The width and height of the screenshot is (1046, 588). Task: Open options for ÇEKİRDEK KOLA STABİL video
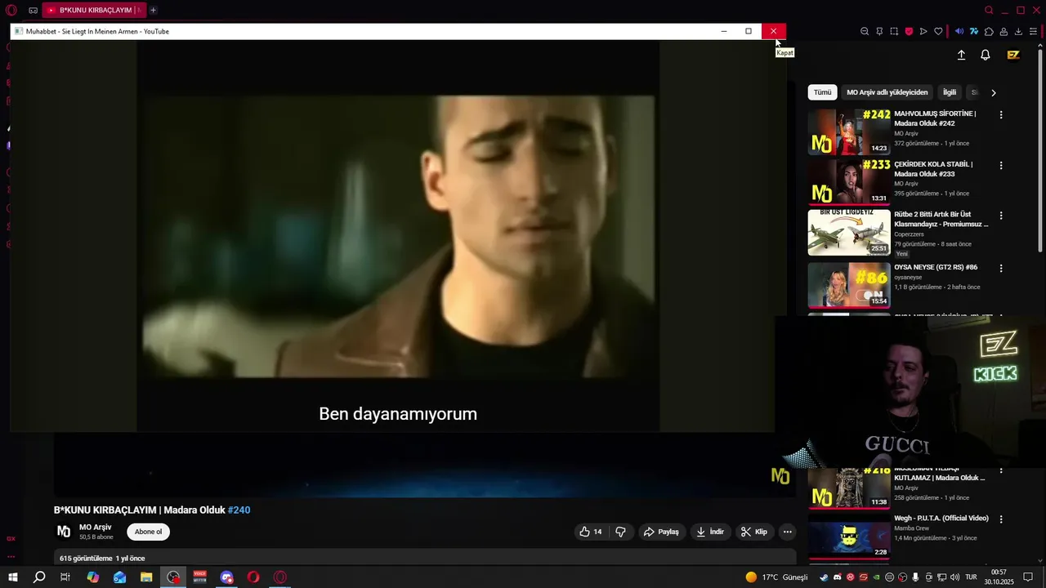[x=1001, y=166]
